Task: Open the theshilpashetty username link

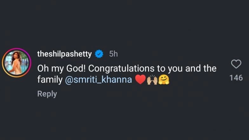Action: 65,54
